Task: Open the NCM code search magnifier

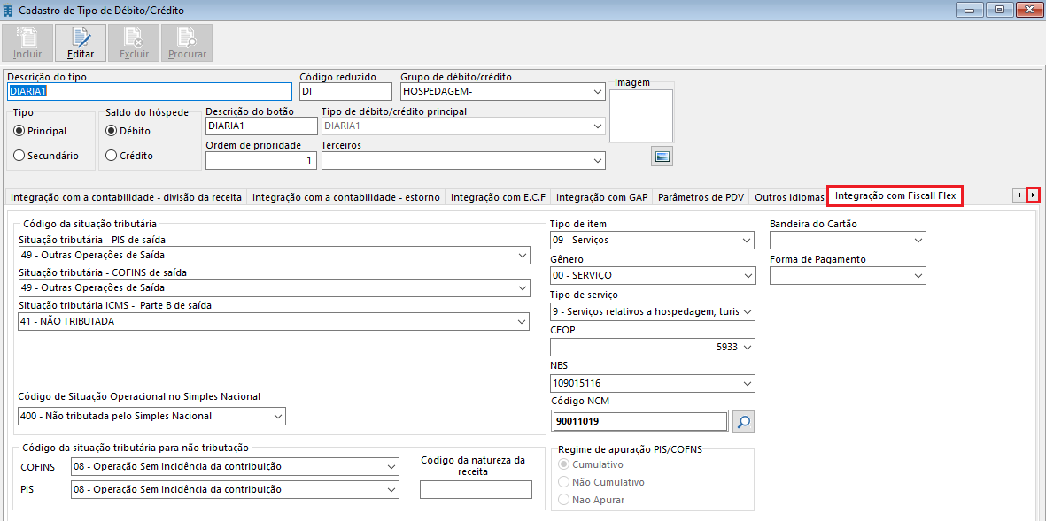Action: click(x=744, y=421)
